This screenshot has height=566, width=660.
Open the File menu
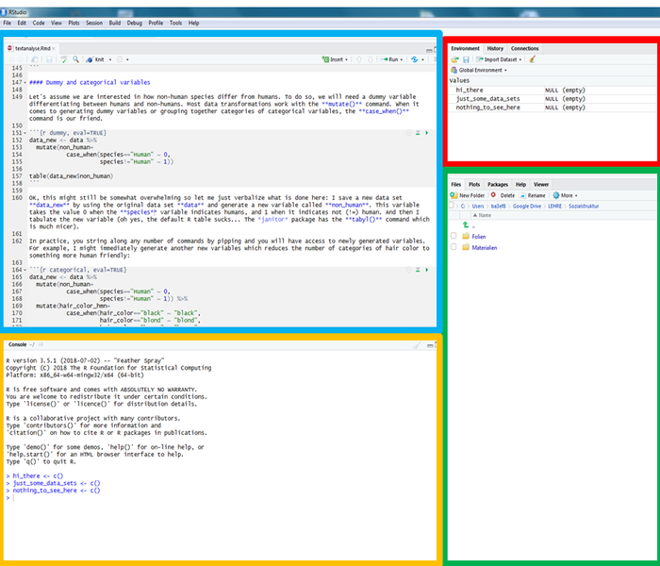(x=8, y=24)
